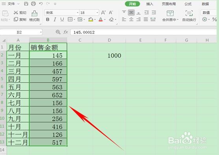The image size is (219, 155).
Task: Toggle Underline formatting
Action: (x=62, y=19)
